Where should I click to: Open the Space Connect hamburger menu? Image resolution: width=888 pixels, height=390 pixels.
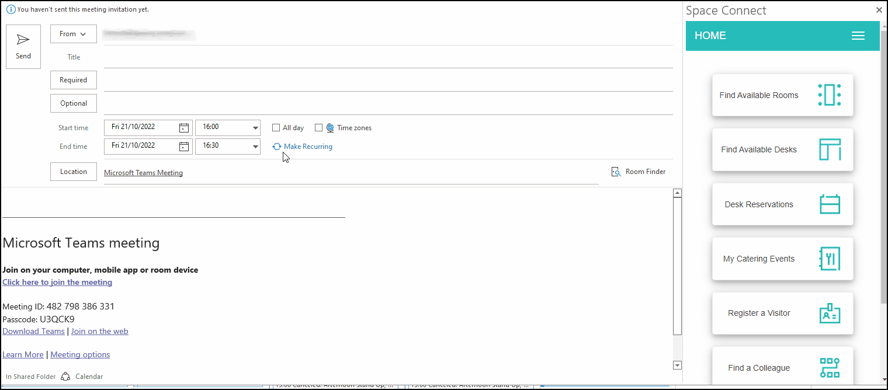pyautogui.click(x=858, y=36)
